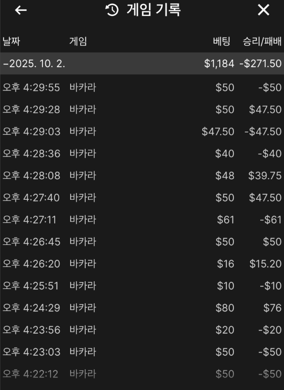Viewport: 284px width, 390px height.
Task: View details for the 오후 4:28:08 game
Action: click(142, 176)
